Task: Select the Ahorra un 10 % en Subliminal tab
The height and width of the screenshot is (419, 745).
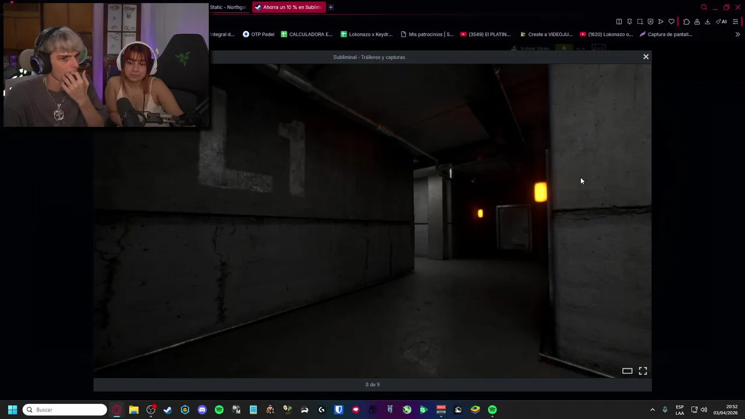Action: coord(289,7)
